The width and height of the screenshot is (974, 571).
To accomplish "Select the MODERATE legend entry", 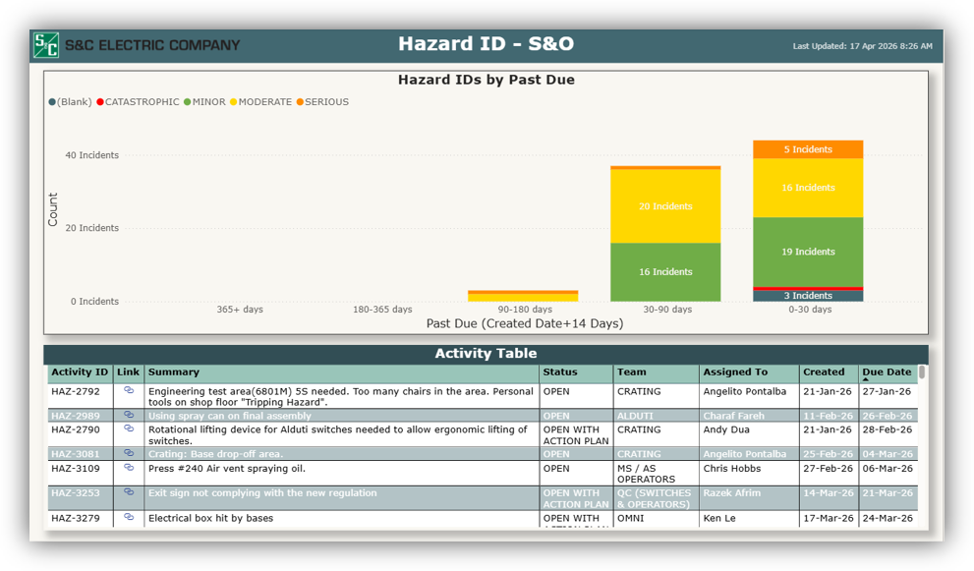I will [260, 102].
